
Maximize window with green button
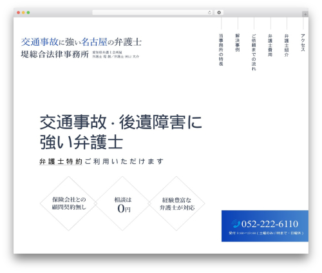click(x=28, y=13)
